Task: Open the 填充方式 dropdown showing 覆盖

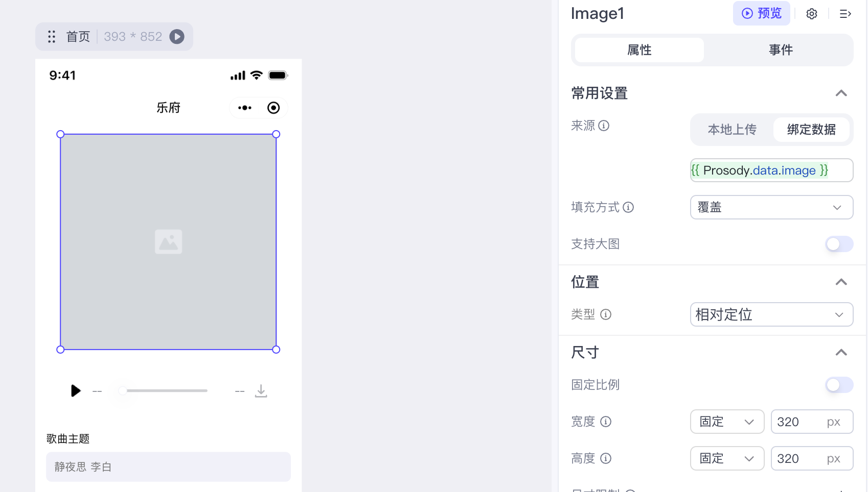Action: 771,207
